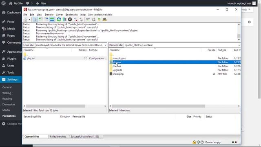Click the binoculars file search icon
This screenshot has height=147, width=261.
coord(104,20)
